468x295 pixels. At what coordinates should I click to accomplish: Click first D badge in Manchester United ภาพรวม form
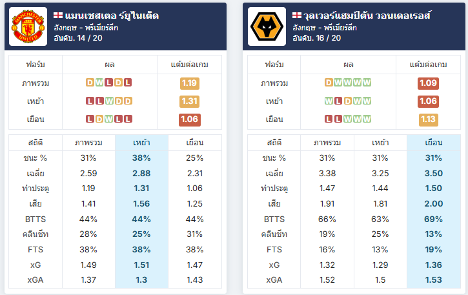click(90, 83)
